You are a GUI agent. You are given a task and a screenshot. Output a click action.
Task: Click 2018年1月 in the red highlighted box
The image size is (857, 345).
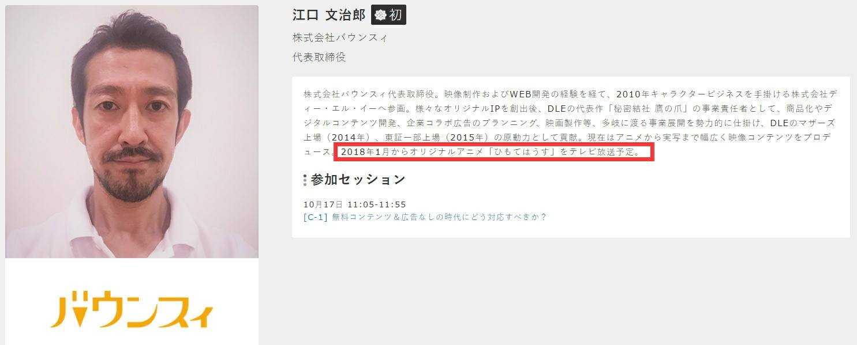362,153
